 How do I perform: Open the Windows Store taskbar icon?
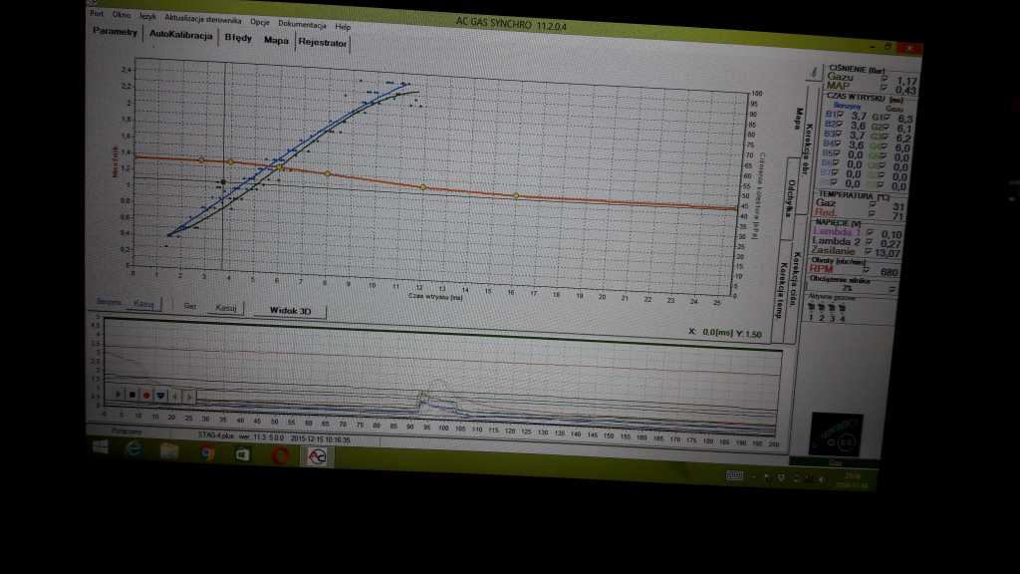[243, 454]
